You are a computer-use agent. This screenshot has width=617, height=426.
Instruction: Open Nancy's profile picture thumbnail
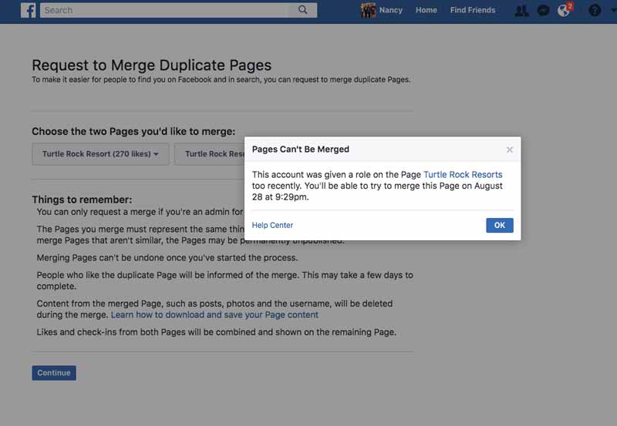click(x=369, y=10)
